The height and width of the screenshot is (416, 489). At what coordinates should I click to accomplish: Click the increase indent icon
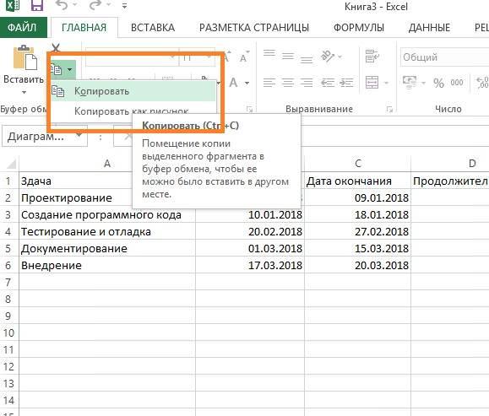pyautogui.click(x=346, y=83)
